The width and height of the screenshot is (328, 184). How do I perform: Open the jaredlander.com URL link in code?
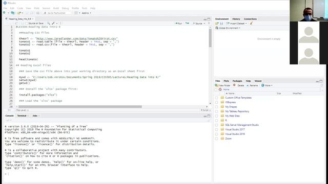(76, 39)
